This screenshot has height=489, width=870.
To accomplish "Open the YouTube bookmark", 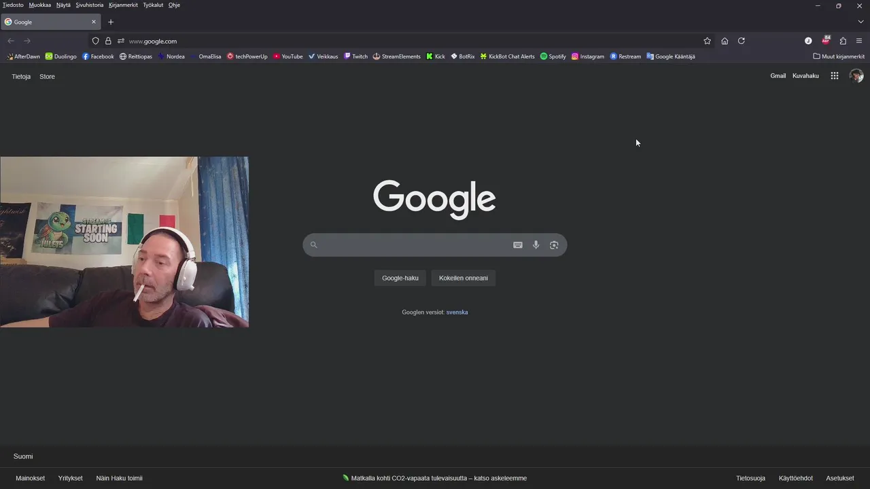I will coord(288,56).
